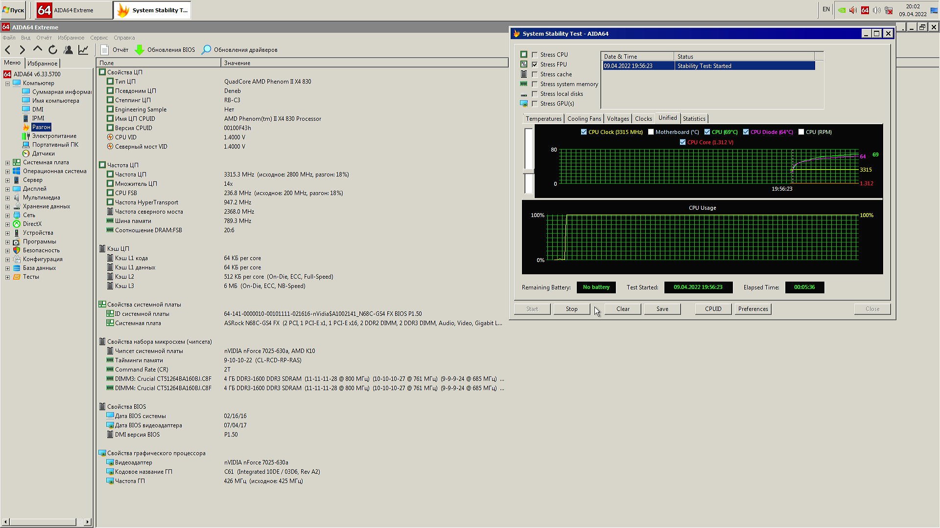This screenshot has height=528, width=940.
Task: Click the Back navigation arrow in toolbar
Action: tap(8, 50)
